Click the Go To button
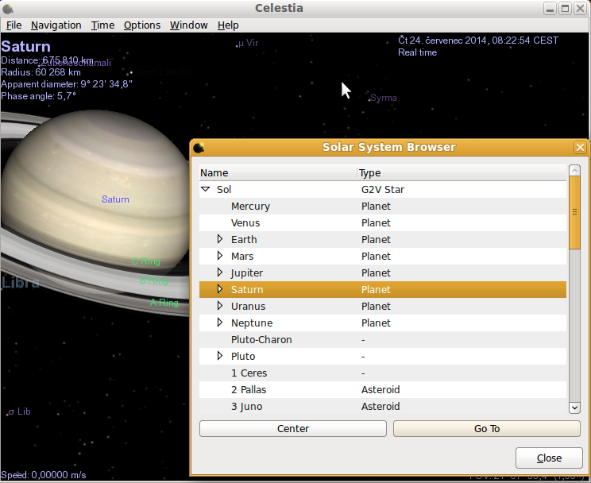This screenshot has height=483, width=591. (487, 429)
